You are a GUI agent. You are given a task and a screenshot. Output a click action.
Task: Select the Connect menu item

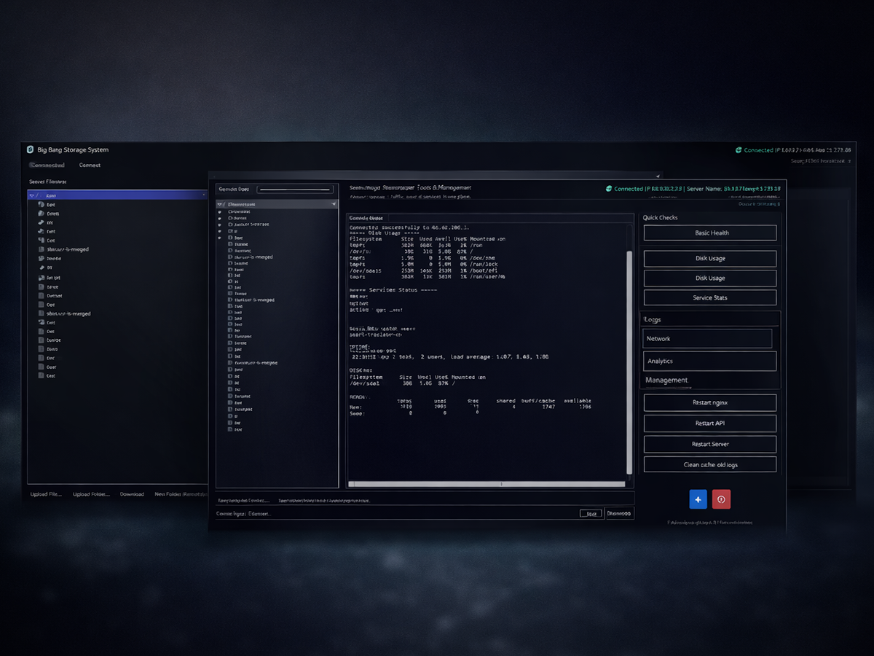[x=90, y=165]
